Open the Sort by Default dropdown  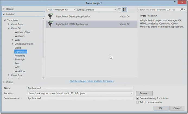coord(101,9)
